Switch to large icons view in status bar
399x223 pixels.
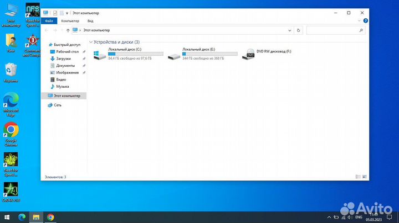pos(365,177)
